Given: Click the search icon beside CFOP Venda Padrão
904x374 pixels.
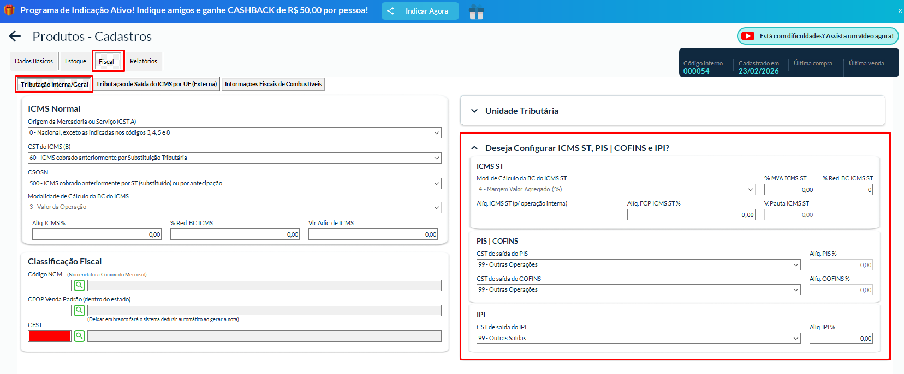Looking at the screenshot, I should click(x=79, y=310).
